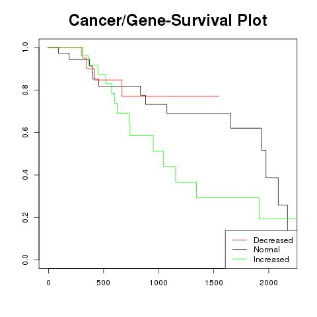The image size is (317, 317).
Task: Click the green curve's final flat segment
Action: pyautogui.click(x=278, y=219)
